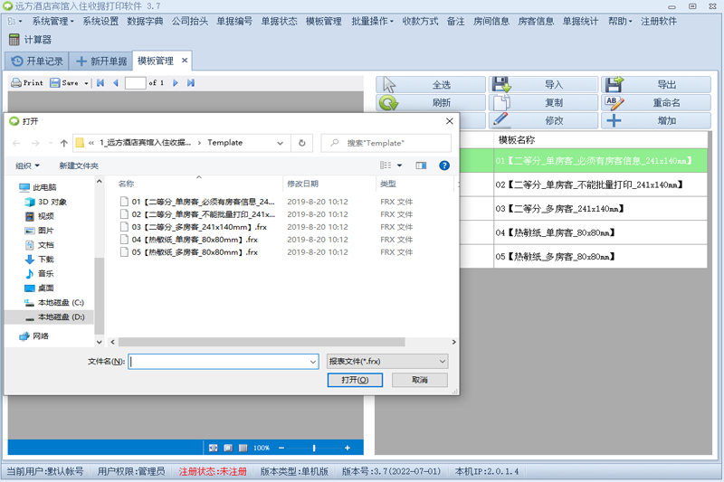The height and width of the screenshot is (482, 724).
Task: Open the help icon in the file dialog
Action: pos(444,165)
